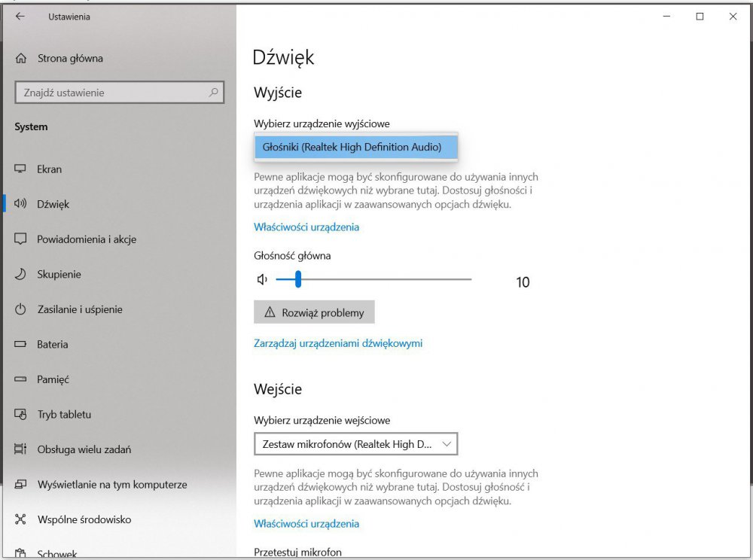
Task: Click the Powiadomienia i akcje icon
Action: (21, 239)
